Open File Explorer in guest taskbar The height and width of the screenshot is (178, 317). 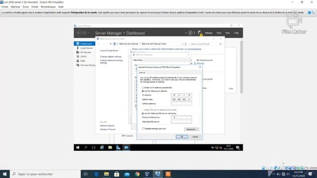coord(110,147)
